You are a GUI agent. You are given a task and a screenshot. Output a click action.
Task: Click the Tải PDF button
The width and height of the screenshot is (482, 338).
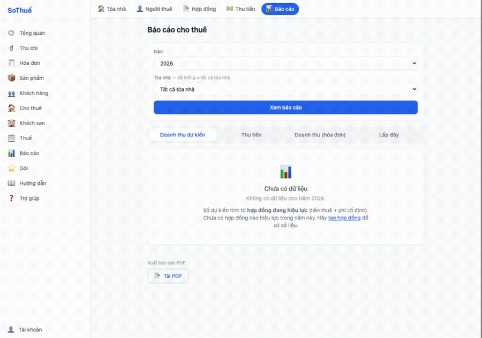(x=168, y=276)
